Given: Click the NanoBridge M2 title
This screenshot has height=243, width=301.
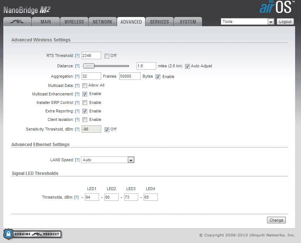Looking at the screenshot, I should 27,10.
